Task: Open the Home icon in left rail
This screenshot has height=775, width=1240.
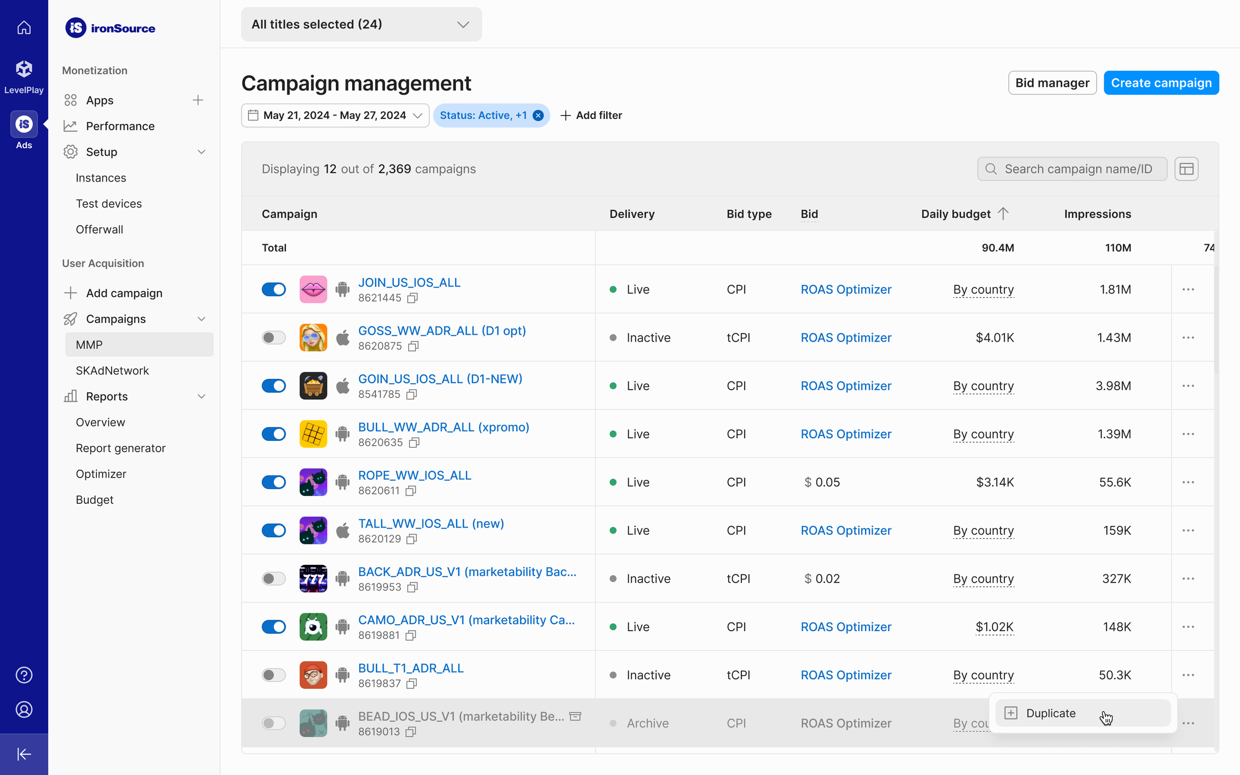Action: 24,27
